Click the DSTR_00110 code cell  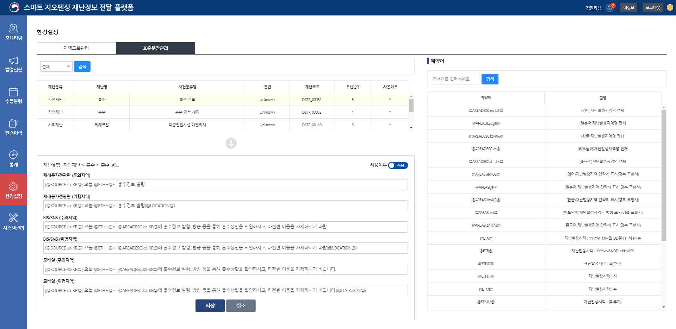pos(312,125)
